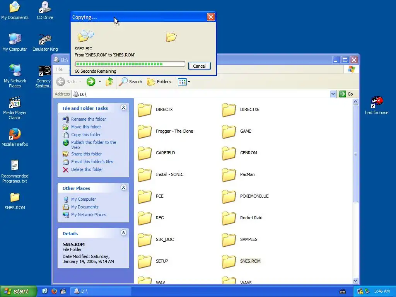Select SNES.ROM folder on desktop

tap(15, 201)
